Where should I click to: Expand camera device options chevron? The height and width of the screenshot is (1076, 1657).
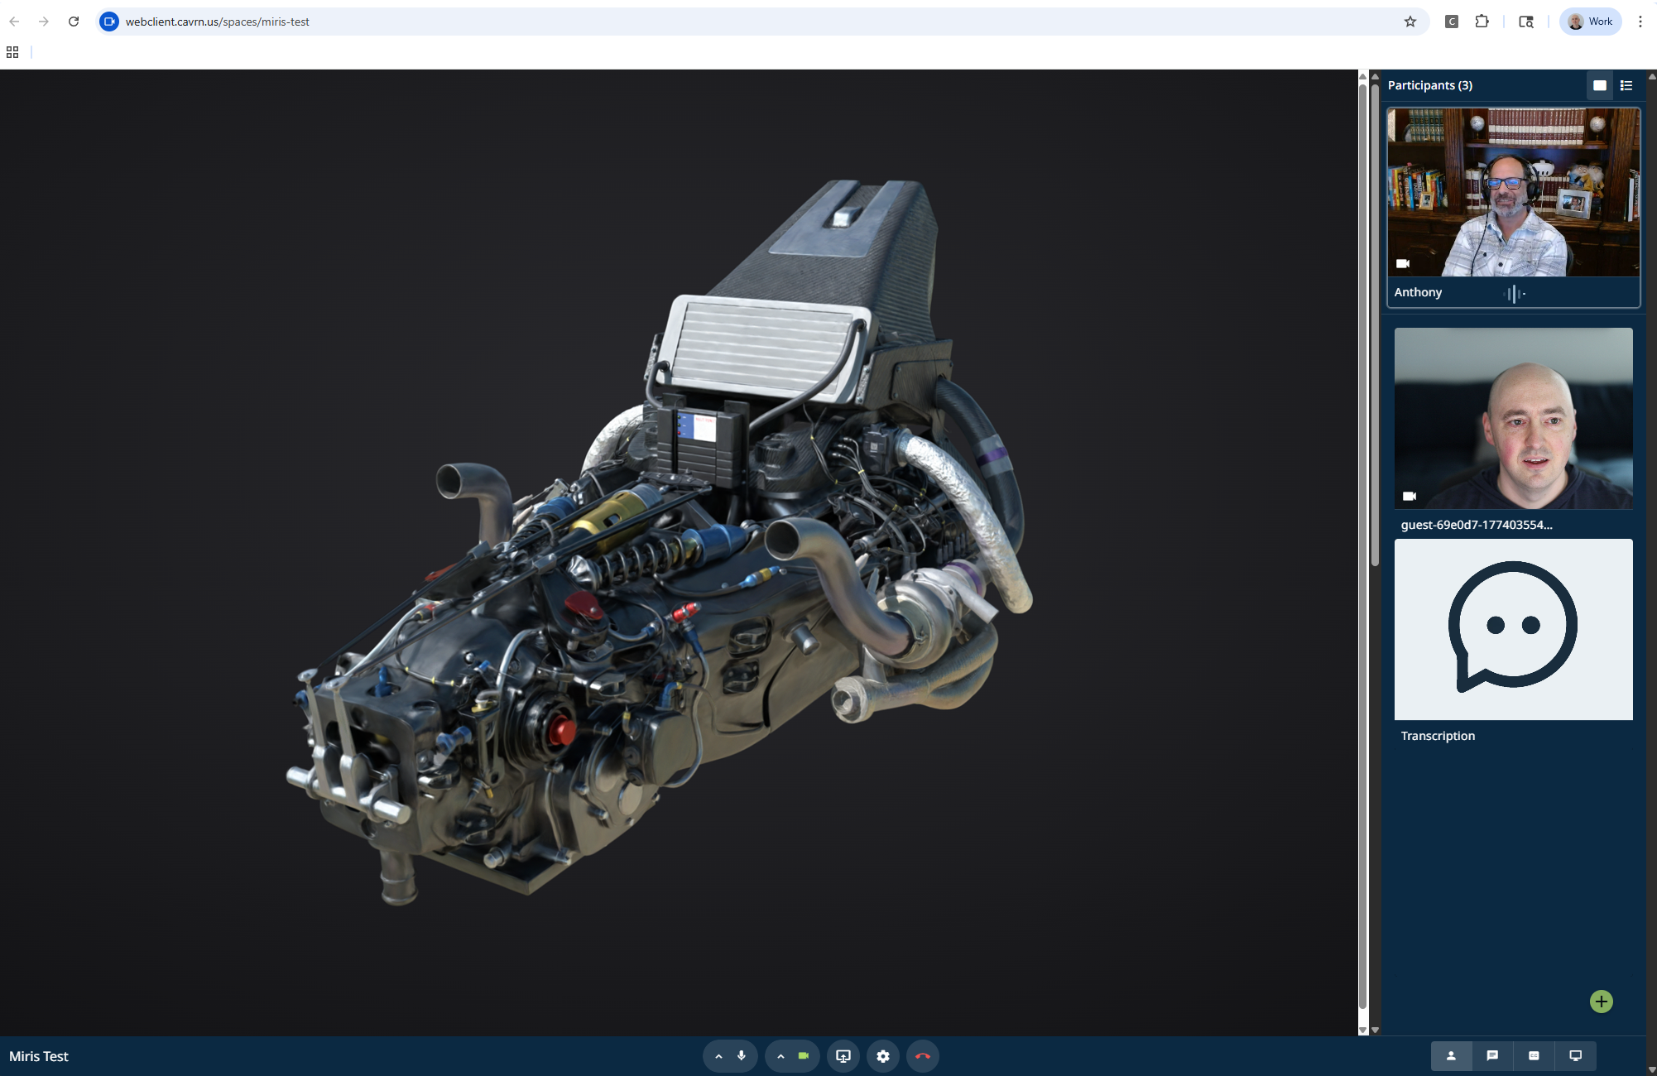point(780,1056)
